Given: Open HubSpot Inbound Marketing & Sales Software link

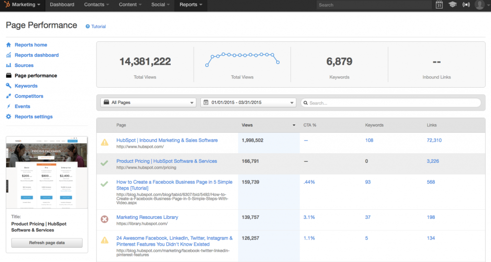Looking at the screenshot, I should click(x=167, y=140).
